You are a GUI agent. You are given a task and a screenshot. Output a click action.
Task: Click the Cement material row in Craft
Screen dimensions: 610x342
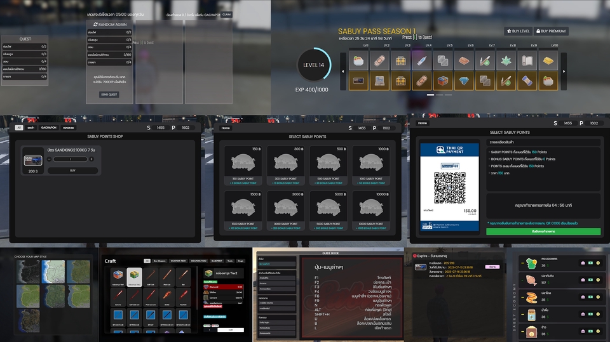tap(223, 298)
